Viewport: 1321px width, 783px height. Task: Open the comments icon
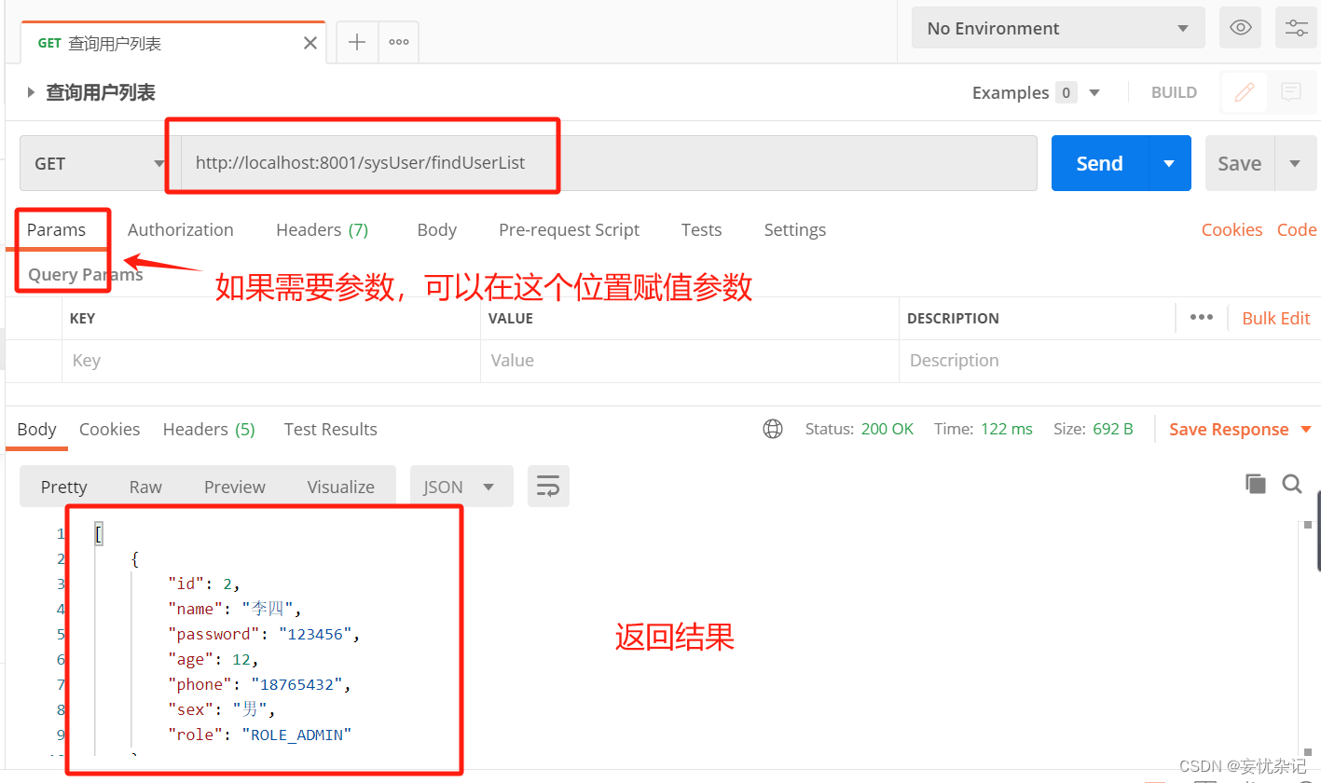point(1291,92)
